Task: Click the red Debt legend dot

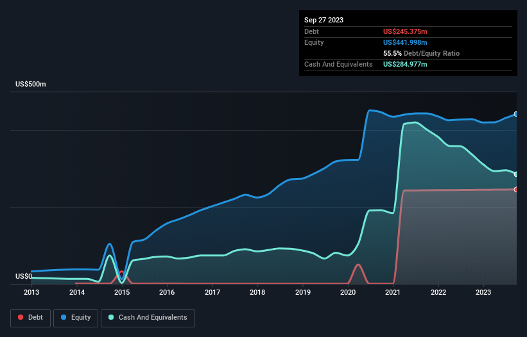Action: 21,317
